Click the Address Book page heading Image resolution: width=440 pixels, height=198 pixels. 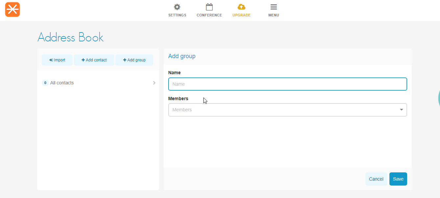click(70, 37)
